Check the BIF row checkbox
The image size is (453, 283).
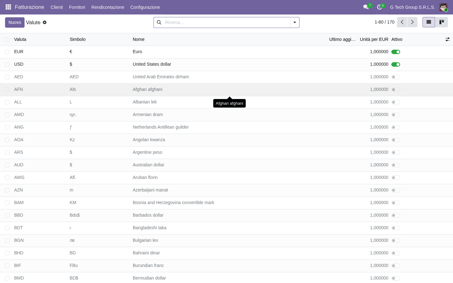coord(7,266)
